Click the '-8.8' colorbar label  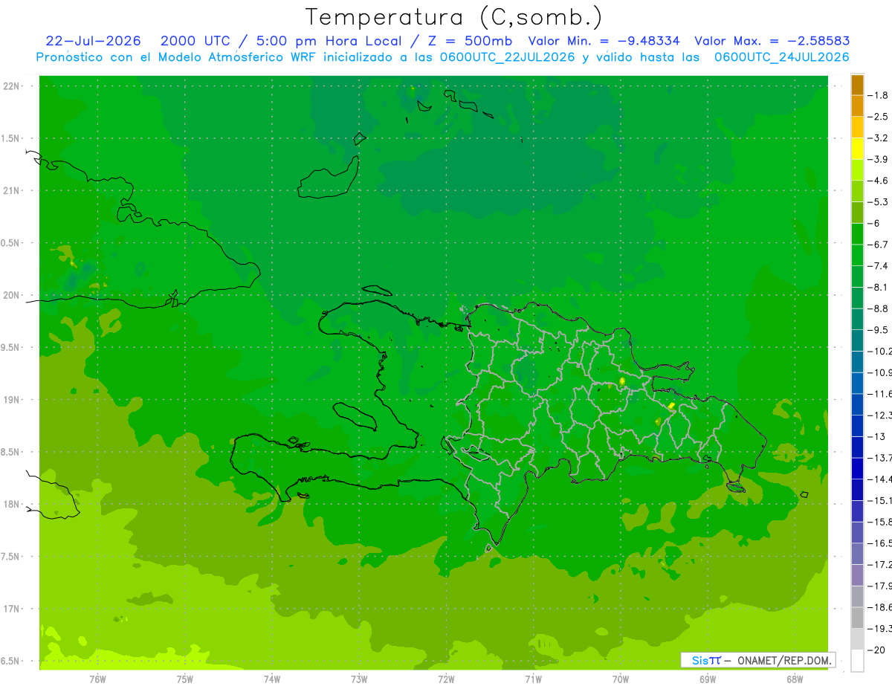coord(878,308)
